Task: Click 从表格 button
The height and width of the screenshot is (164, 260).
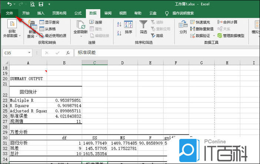Action: pyautogui.click(x=47, y=29)
